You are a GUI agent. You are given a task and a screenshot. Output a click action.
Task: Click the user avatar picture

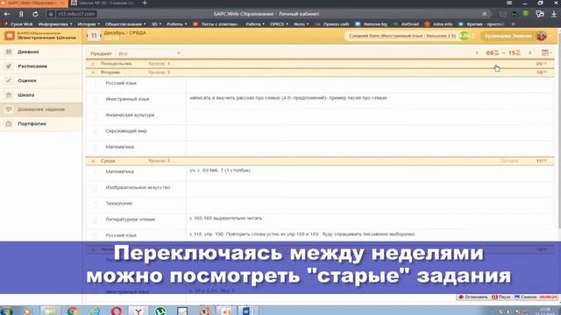(x=541, y=36)
